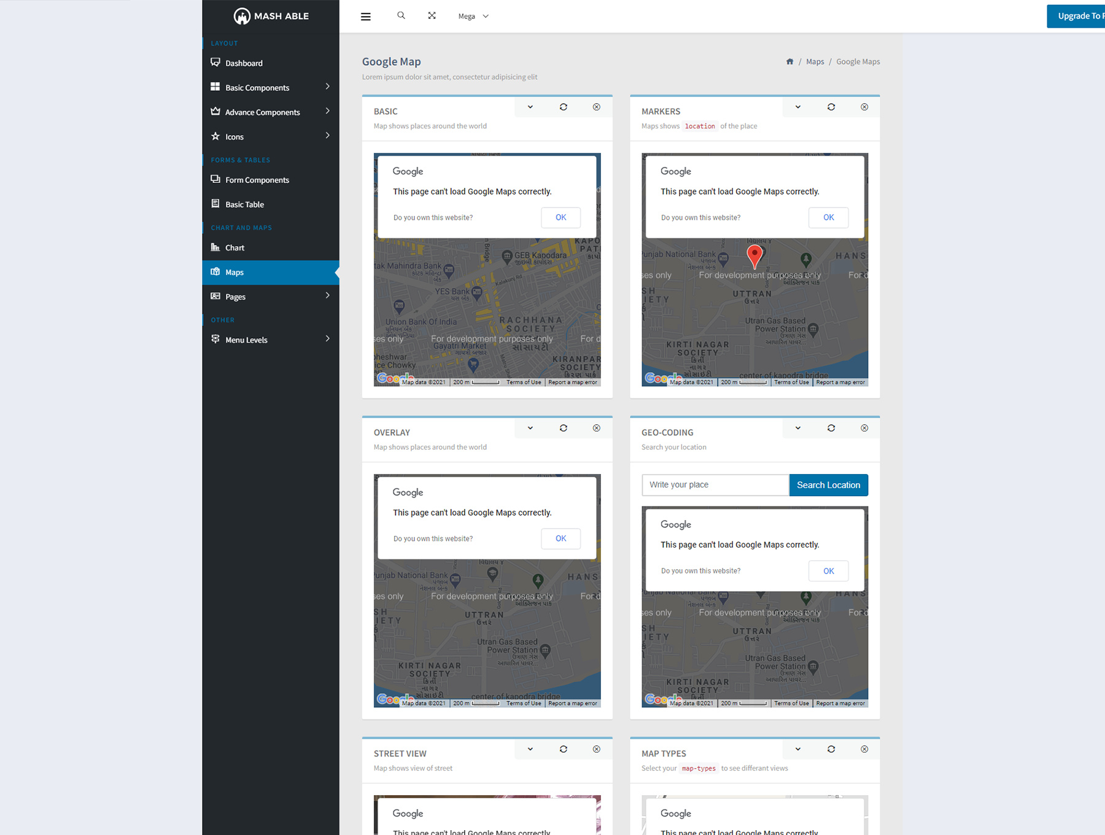Screen dimensions: 1105x835
Task: Expand Basic Components sidebar menu
Action: tap(270, 88)
